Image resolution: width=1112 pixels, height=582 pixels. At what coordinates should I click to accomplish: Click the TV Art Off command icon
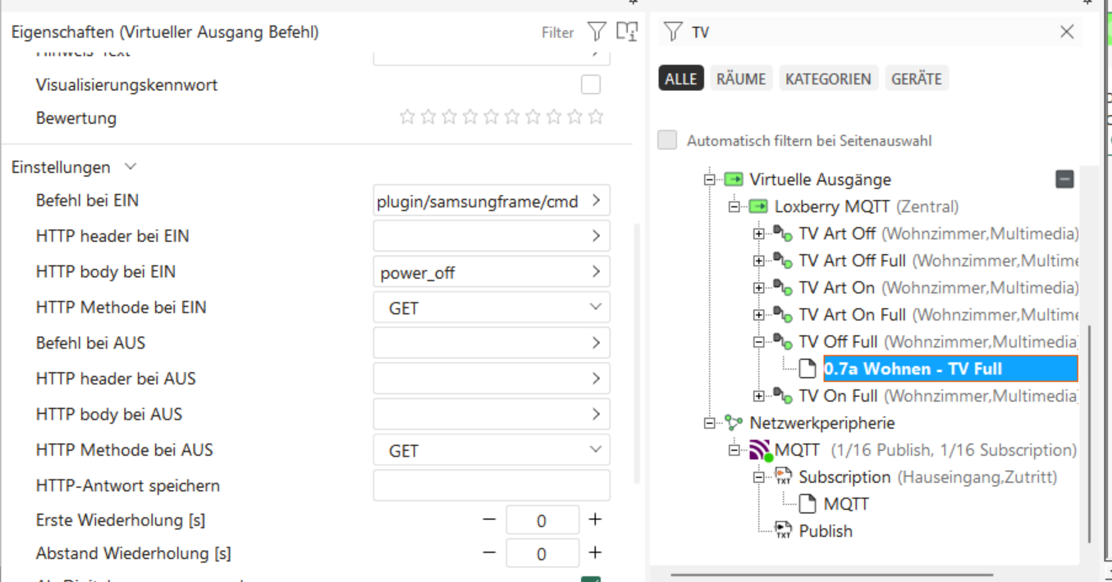coord(783,234)
